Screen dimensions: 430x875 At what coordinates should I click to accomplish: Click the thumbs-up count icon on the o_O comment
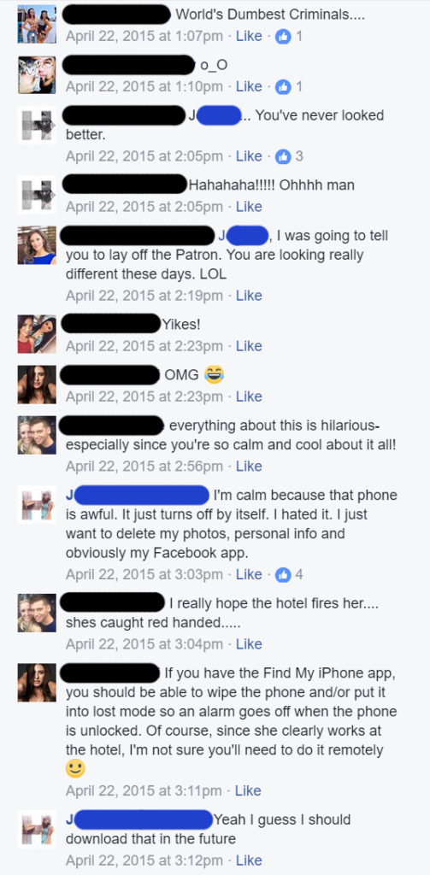click(283, 87)
